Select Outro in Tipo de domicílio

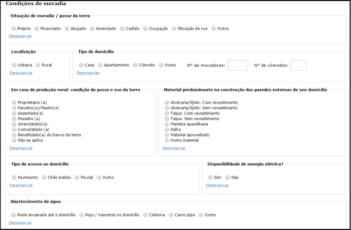[x=161, y=65]
